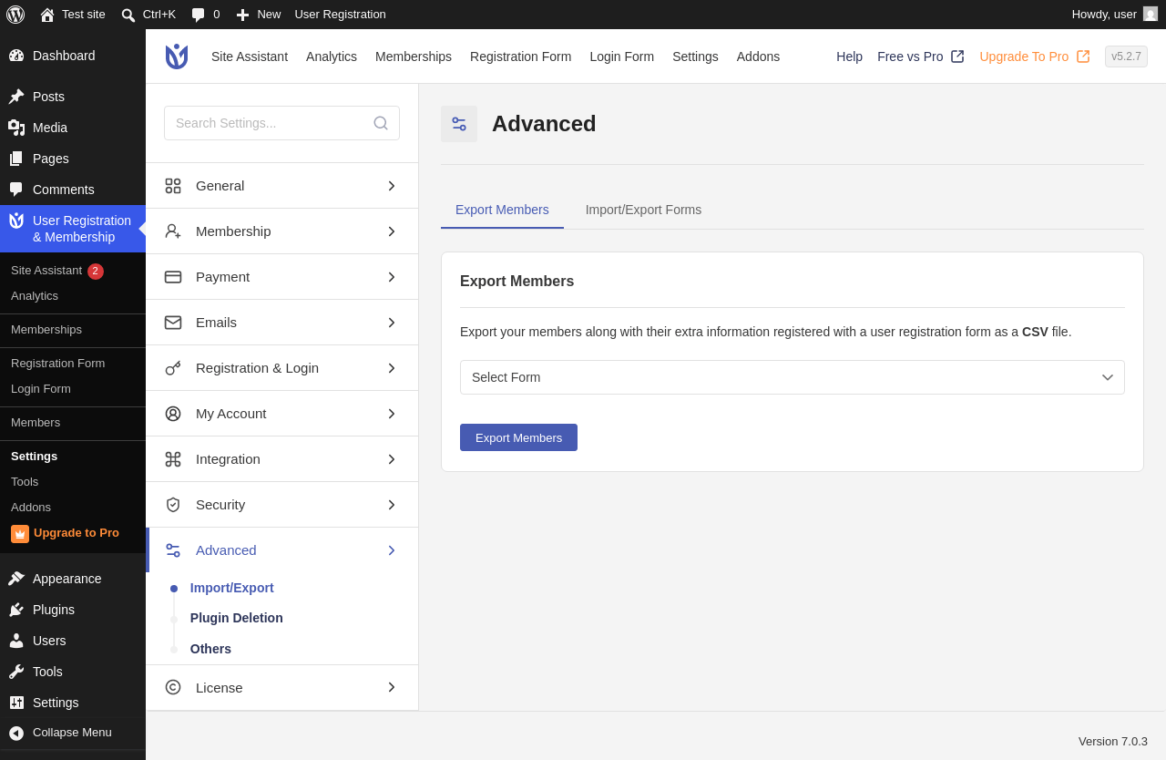This screenshot has width=1166, height=760.
Task: Click the Security shield icon
Action: [x=173, y=505]
